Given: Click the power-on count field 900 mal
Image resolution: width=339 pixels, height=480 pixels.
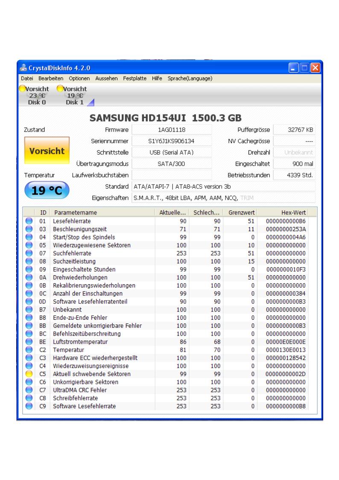Looking at the screenshot, I should coord(294,164).
